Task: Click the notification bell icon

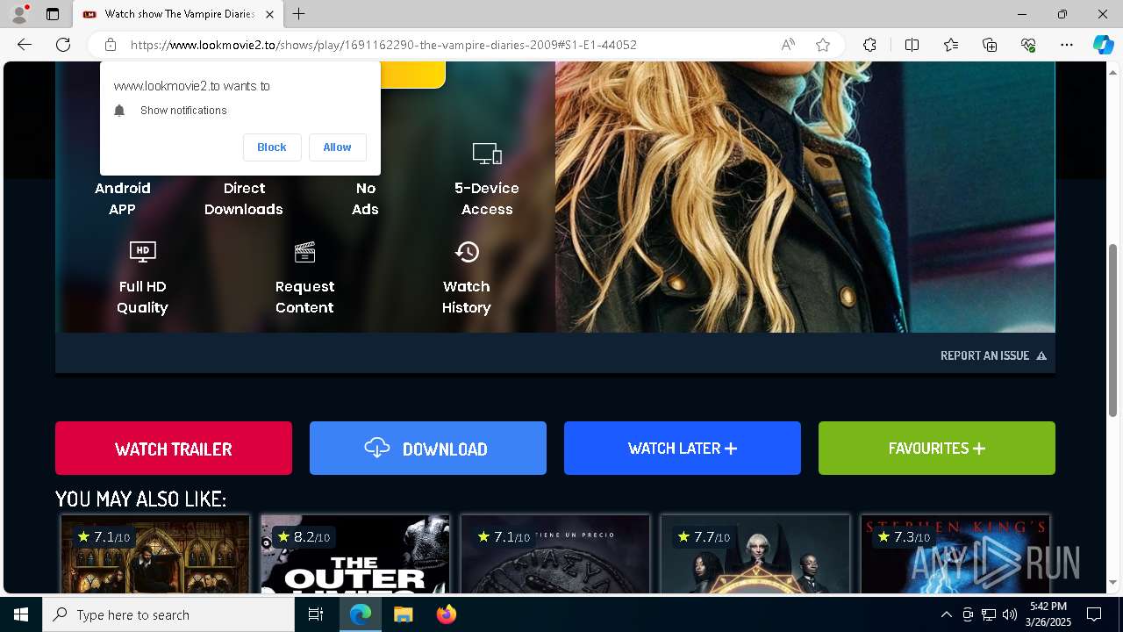Action: click(x=120, y=111)
